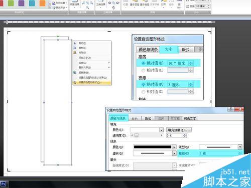
Task: Click the green rotation handle above the rectangle
Action: click(x=58, y=36)
